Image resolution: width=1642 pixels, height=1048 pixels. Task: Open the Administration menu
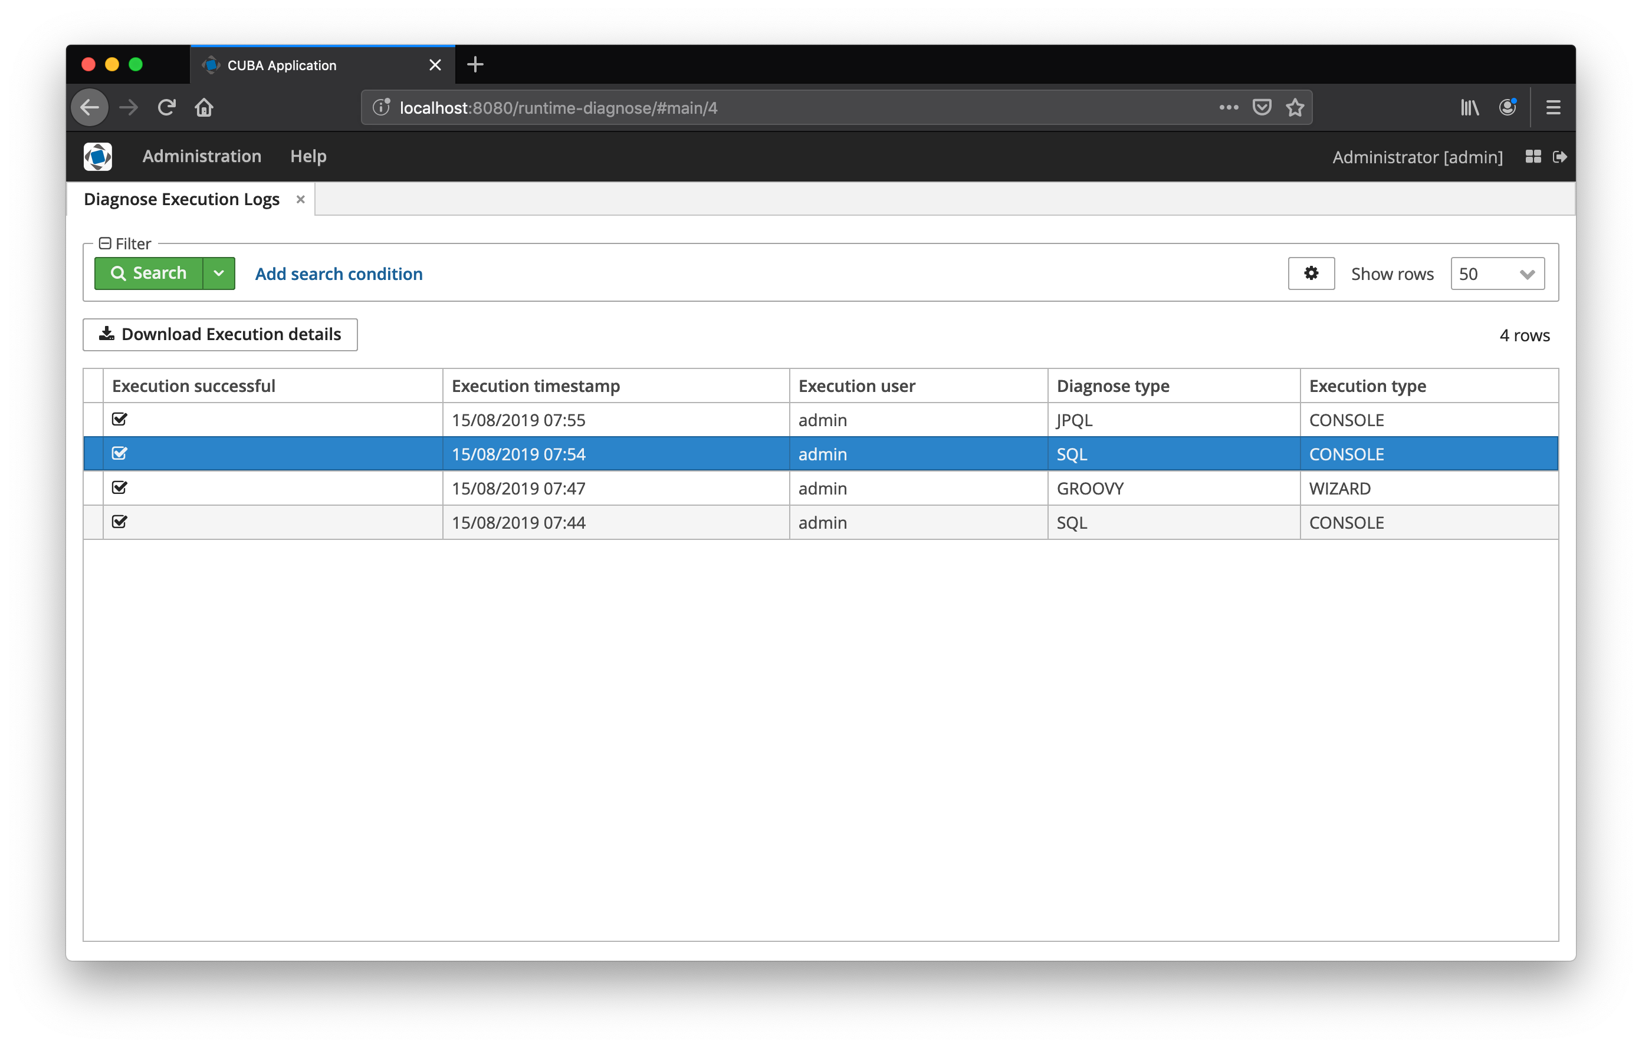point(201,156)
